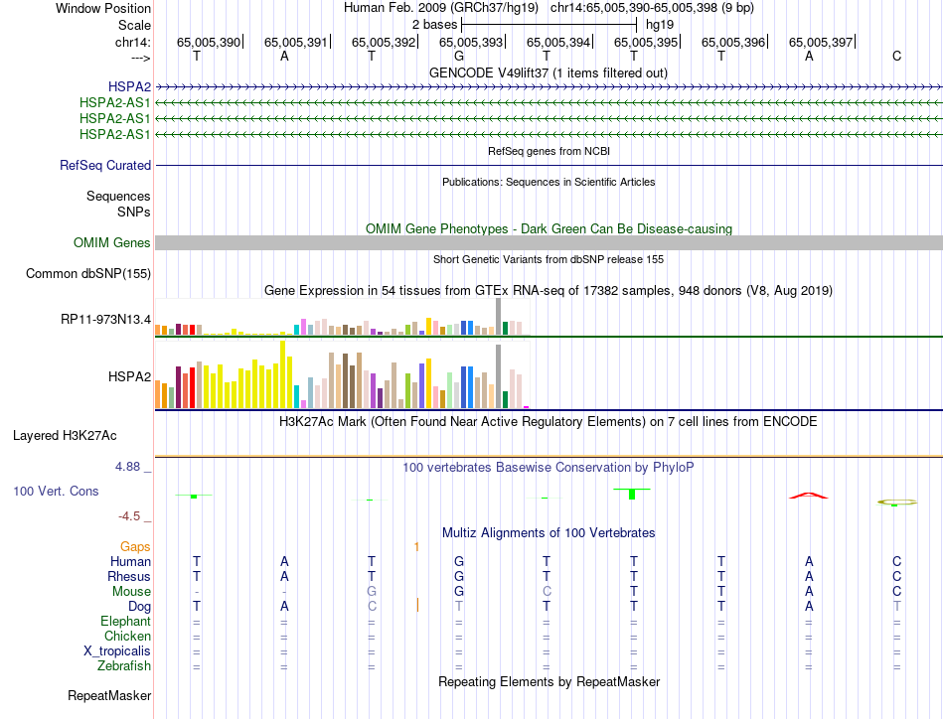Image resolution: width=944 pixels, height=719 pixels.
Task: Click the OMIM Genes track label
Action: point(112,243)
